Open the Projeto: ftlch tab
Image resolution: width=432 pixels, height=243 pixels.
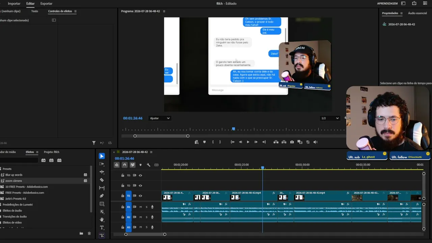52,152
